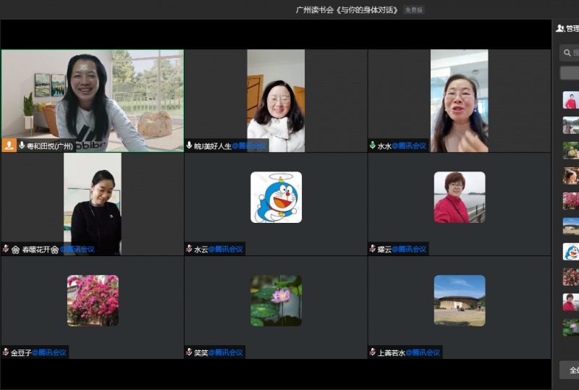Click Doraemon avatar in the member list
579x390 pixels.
pyautogui.click(x=570, y=251)
